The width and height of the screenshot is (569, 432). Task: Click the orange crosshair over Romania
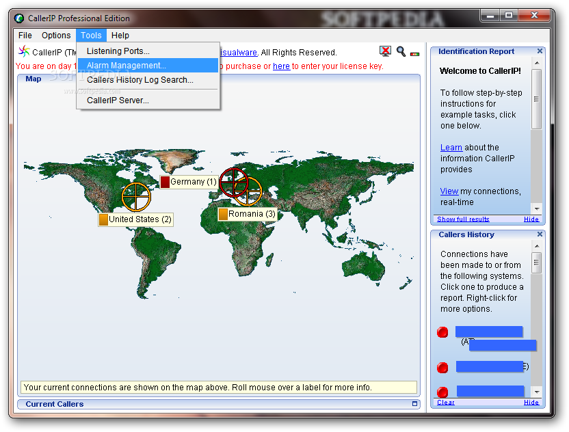pos(248,191)
